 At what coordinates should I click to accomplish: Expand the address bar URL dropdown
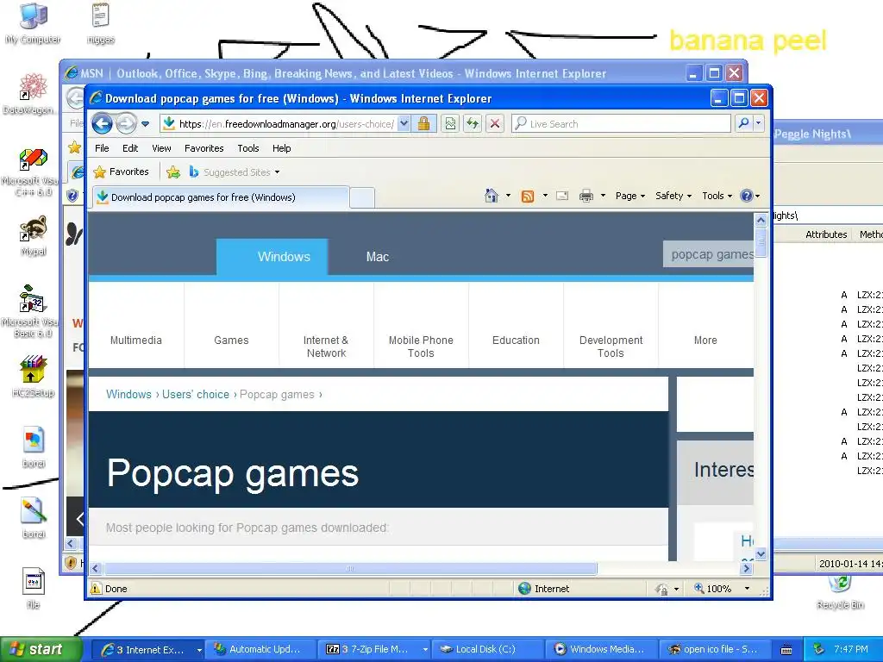pyautogui.click(x=404, y=123)
